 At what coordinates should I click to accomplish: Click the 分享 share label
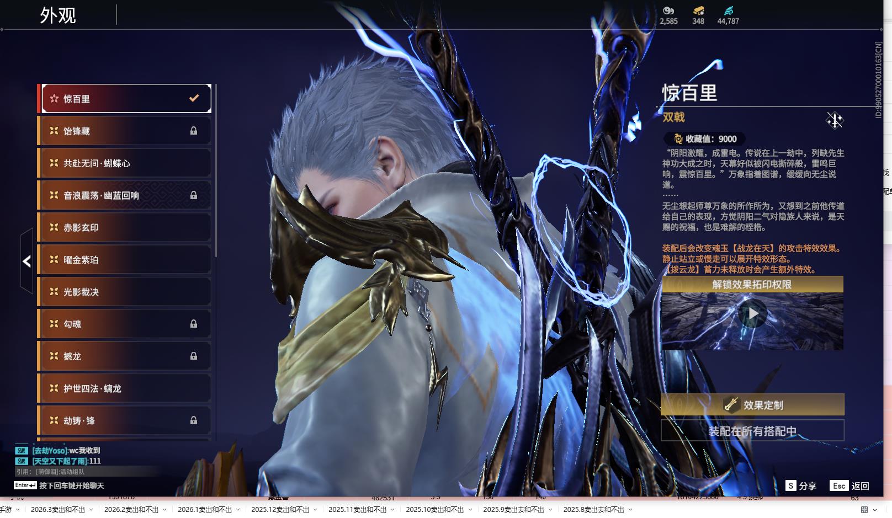tap(808, 485)
